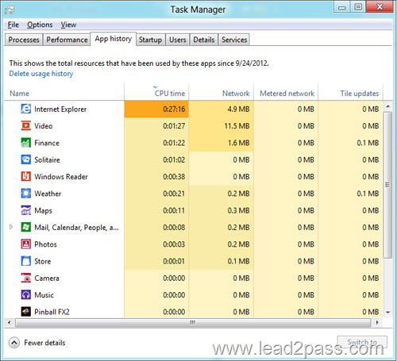Select the Pinball FX2 row name
397x361 pixels.
pyautogui.click(x=52, y=312)
